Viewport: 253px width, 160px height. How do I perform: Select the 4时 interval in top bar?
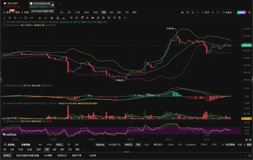pyautogui.click(x=111, y=12)
